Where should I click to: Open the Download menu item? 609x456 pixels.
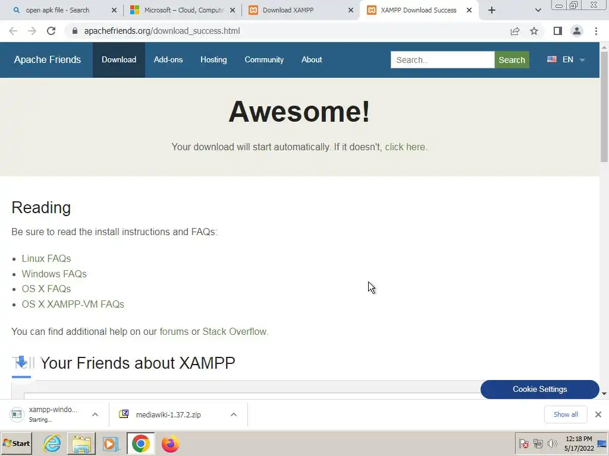coord(119,60)
